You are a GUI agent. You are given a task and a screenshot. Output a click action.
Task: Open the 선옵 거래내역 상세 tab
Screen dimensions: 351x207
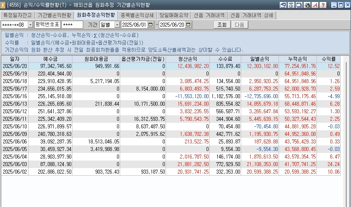pyautogui.click(x=252, y=15)
